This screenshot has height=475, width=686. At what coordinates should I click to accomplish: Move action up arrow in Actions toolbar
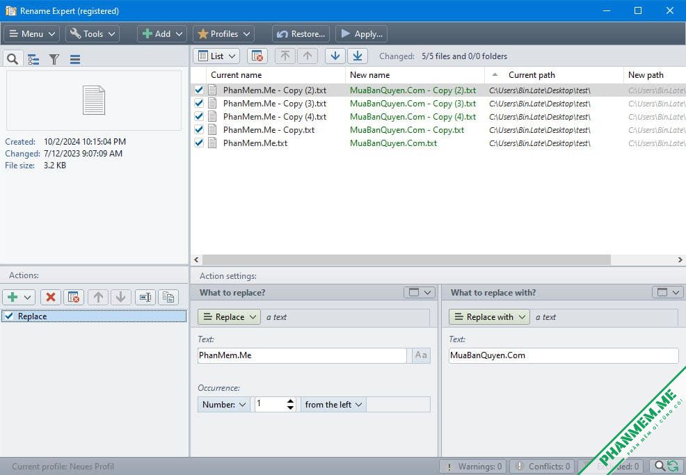coord(98,298)
